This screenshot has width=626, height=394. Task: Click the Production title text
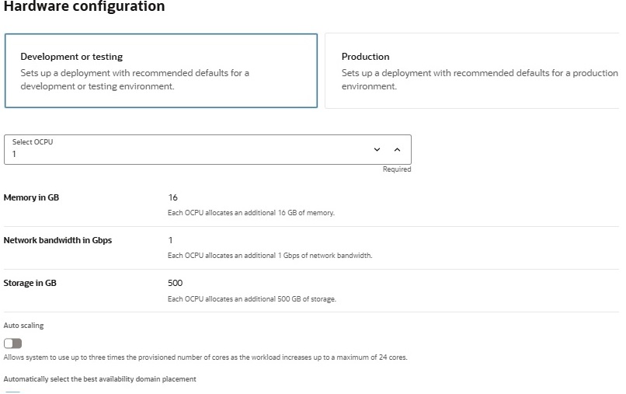(x=365, y=57)
